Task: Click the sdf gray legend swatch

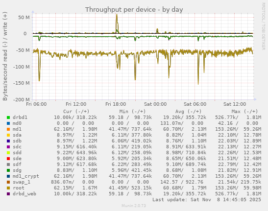Action: (8, 164)
